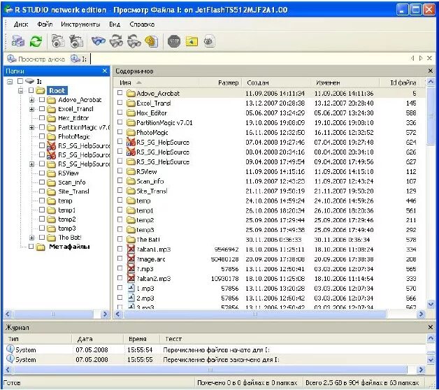Expand the Excel_Transl tree node

pos(31,109)
